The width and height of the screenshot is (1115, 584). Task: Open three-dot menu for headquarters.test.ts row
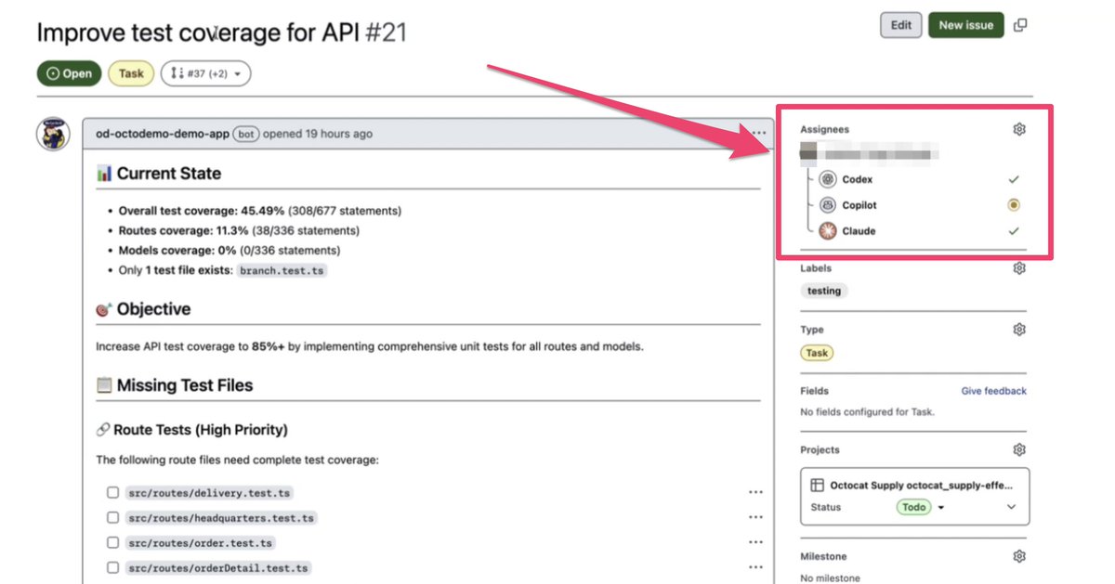(755, 518)
